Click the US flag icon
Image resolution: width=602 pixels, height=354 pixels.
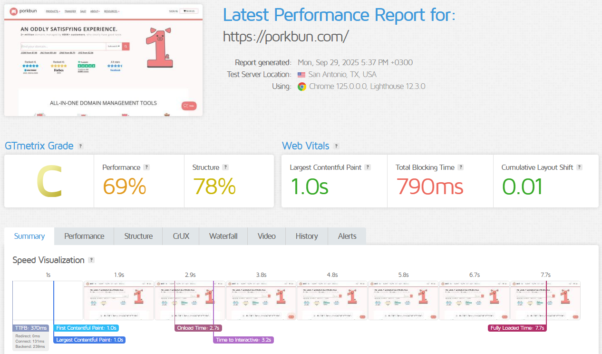tap(301, 75)
